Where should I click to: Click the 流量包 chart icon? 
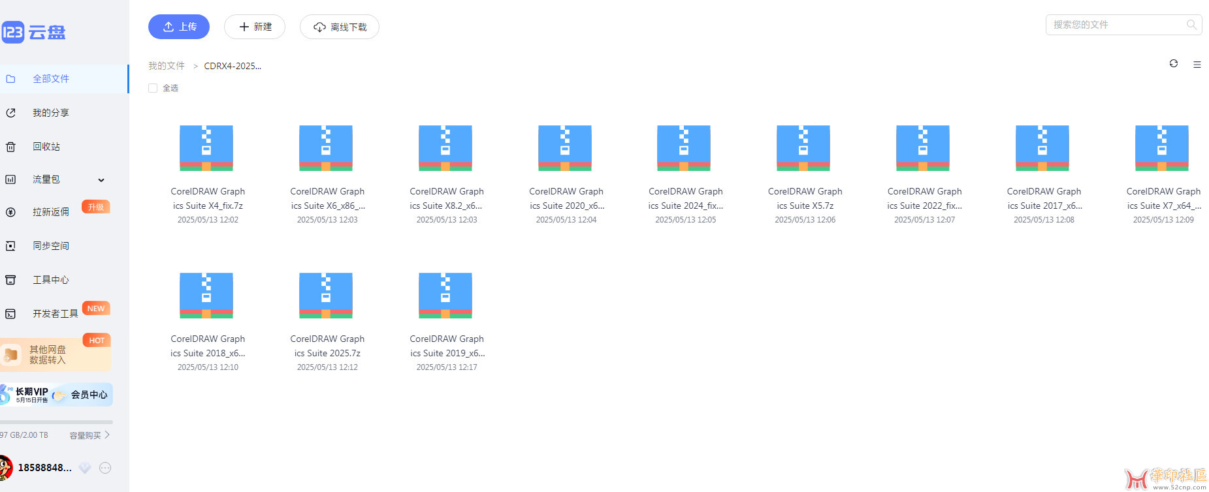(x=10, y=179)
